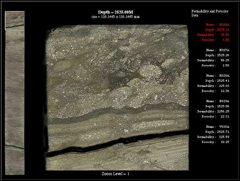
Task: Click the size 116.1445 x 116.1445 mm label
Action: pos(115,17)
